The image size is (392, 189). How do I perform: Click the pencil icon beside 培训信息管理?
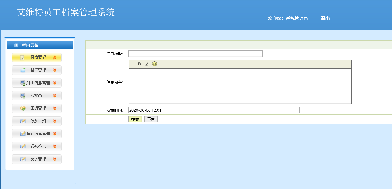click(23, 134)
